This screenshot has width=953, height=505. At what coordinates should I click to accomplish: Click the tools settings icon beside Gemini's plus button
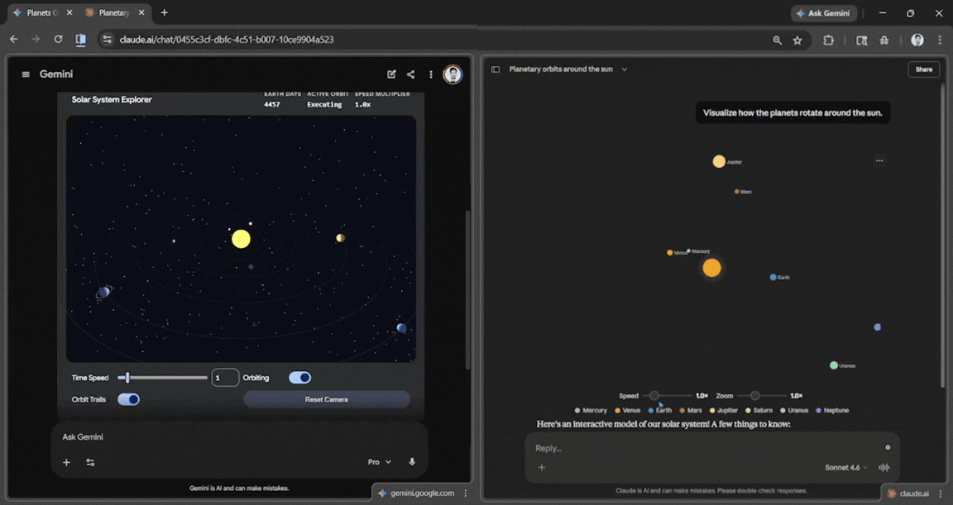90,462
